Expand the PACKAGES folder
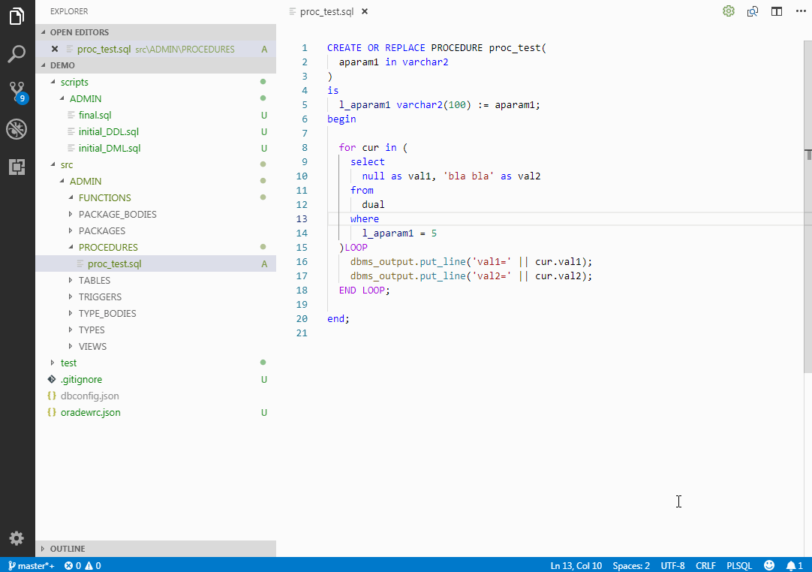The image size is (812, 572). 155,231
